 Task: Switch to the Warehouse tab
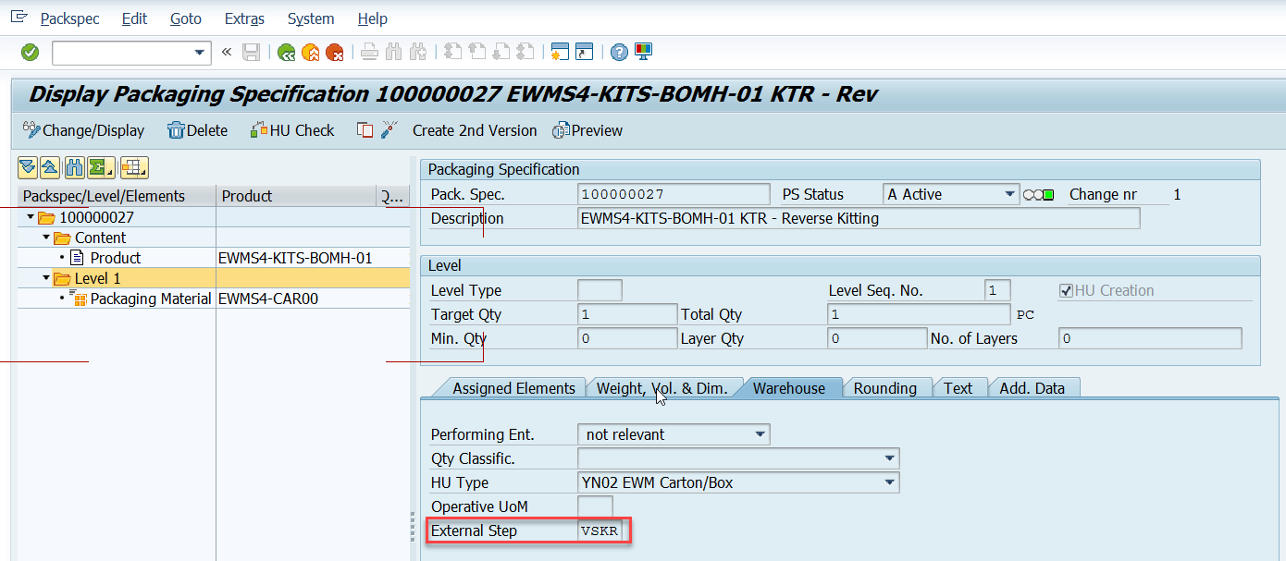[x=788, y=388]
